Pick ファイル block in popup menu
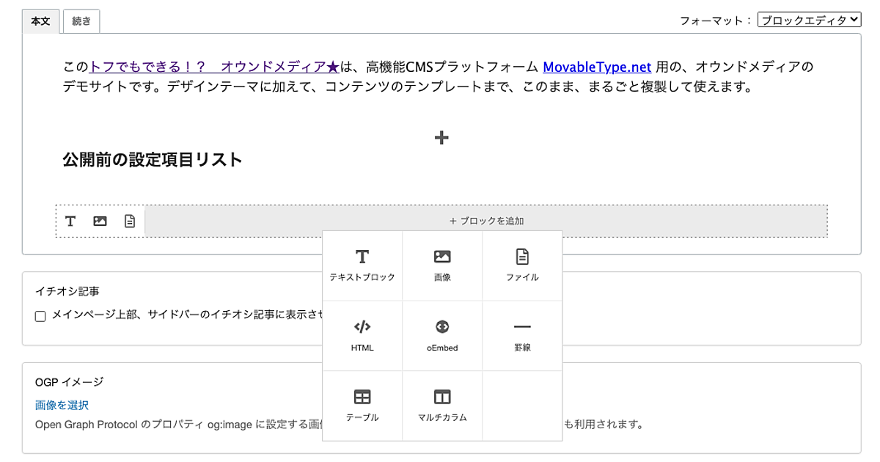 point(522,265)
